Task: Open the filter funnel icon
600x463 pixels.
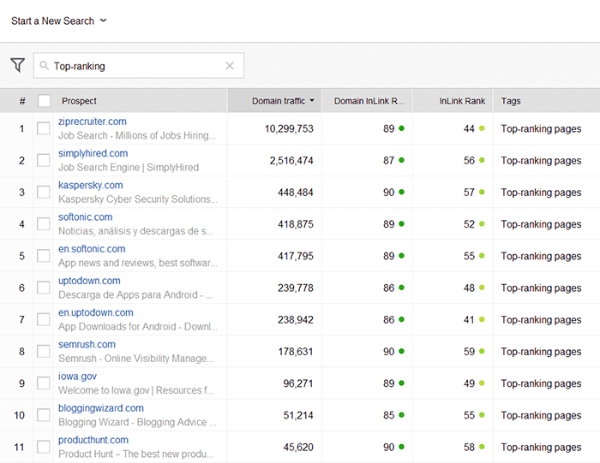Action: [x=18, y=65]
